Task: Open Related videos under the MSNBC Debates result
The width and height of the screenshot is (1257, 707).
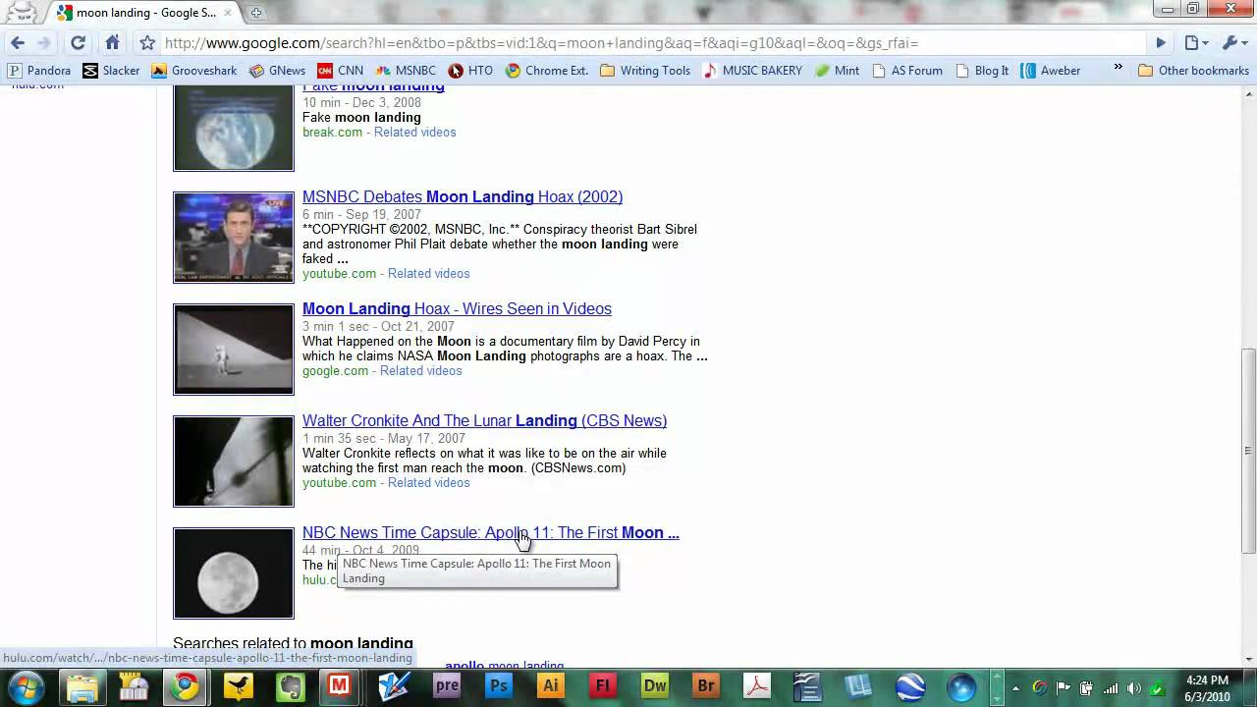Action: (x=428, y=273)
